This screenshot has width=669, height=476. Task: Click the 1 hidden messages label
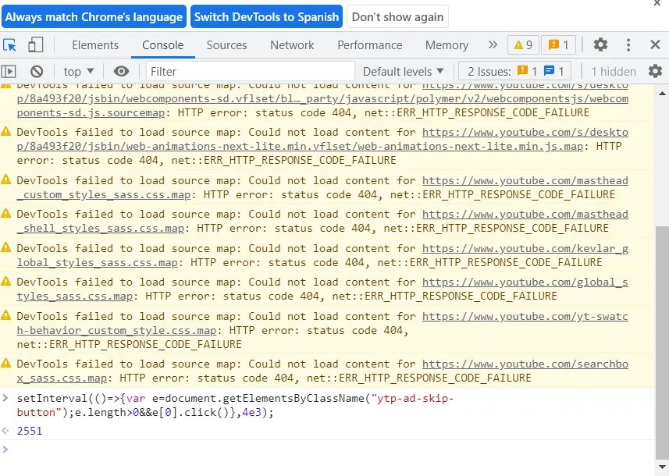(613, 71)
